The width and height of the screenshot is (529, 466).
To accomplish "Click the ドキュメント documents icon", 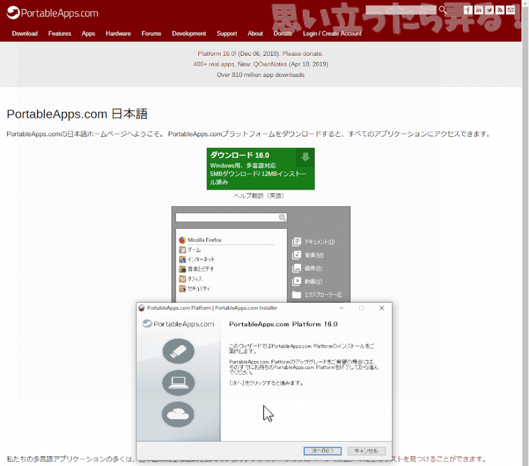I will point(297,242).
